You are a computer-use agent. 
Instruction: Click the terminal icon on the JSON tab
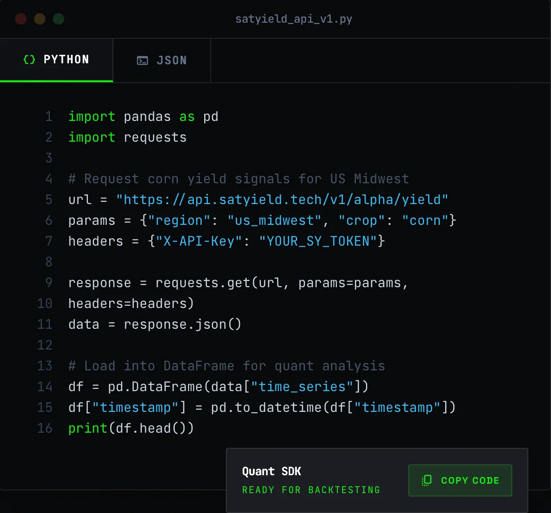(x=142, y=60)
